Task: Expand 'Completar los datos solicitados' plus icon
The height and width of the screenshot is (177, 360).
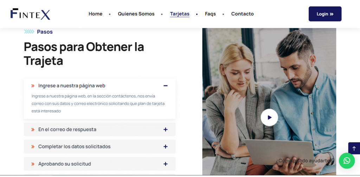Action: coord(165,147)
